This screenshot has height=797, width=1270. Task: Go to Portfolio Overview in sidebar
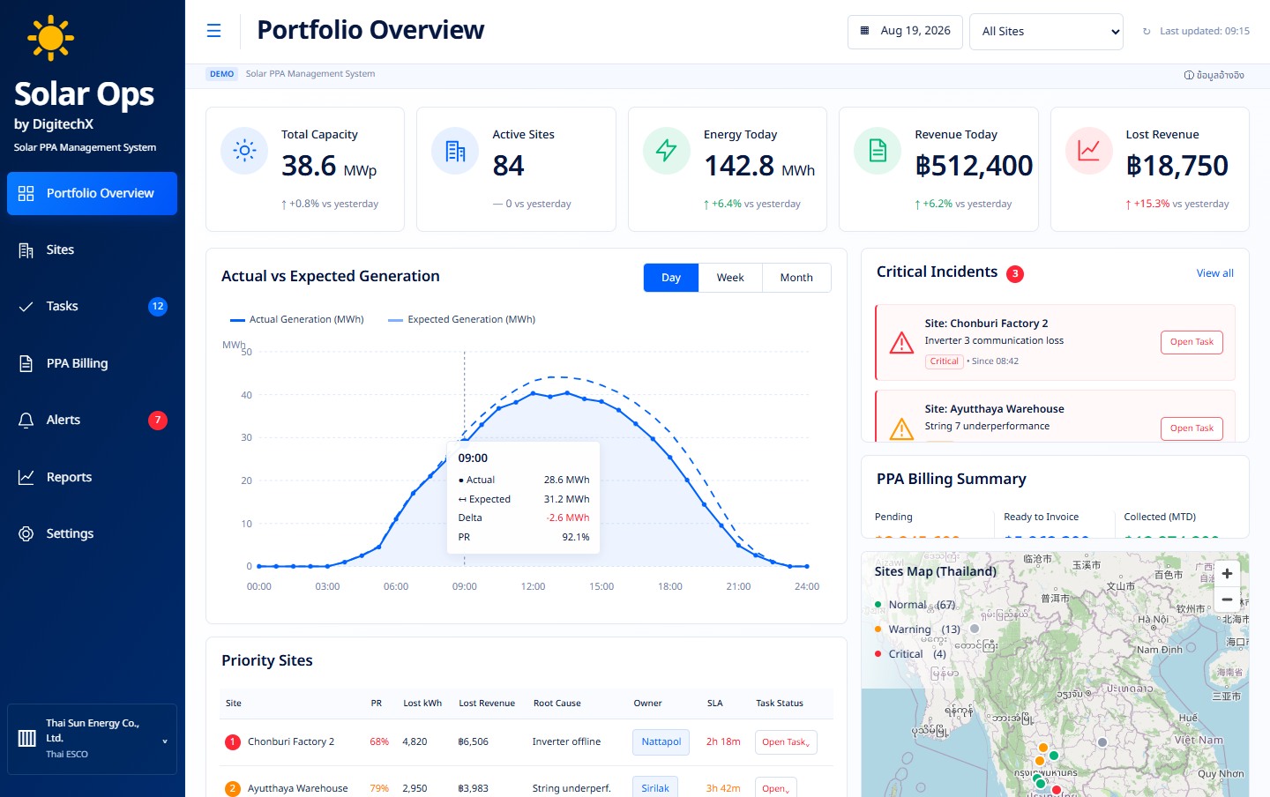(92, 193)
